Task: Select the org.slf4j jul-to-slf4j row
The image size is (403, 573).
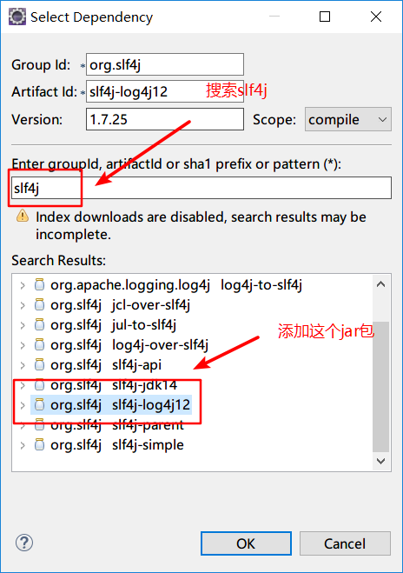Action: (113, 325)
